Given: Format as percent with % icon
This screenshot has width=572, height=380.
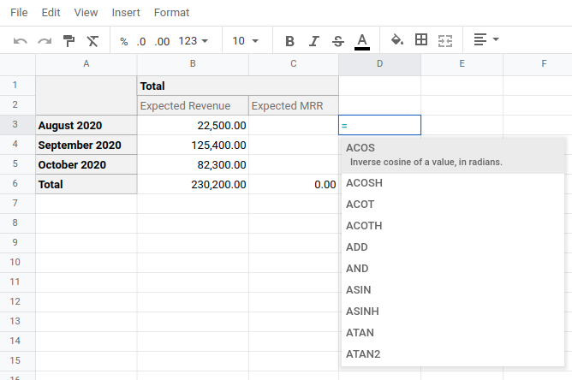Looking at the screenshot, I should pos(123,42).
